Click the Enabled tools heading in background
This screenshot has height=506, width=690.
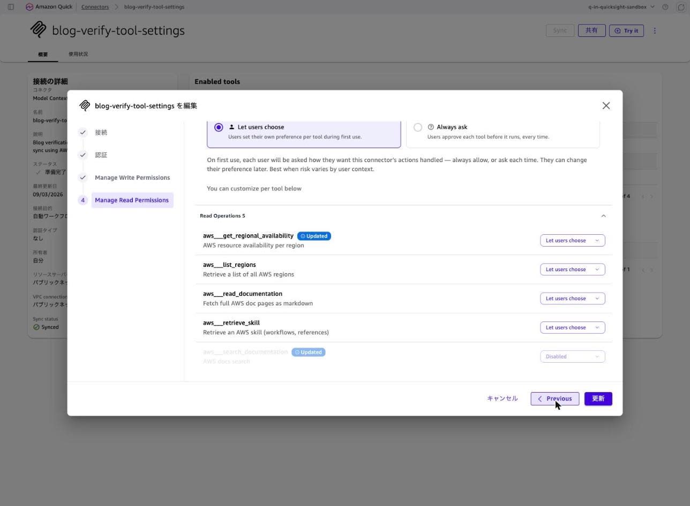217,82
